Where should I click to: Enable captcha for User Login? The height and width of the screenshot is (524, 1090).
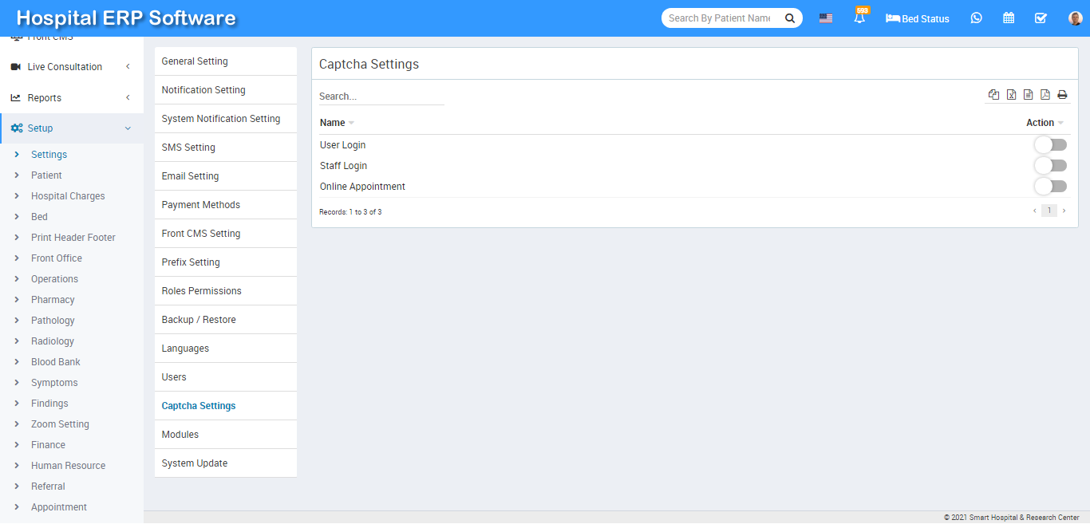(1050, 145)
